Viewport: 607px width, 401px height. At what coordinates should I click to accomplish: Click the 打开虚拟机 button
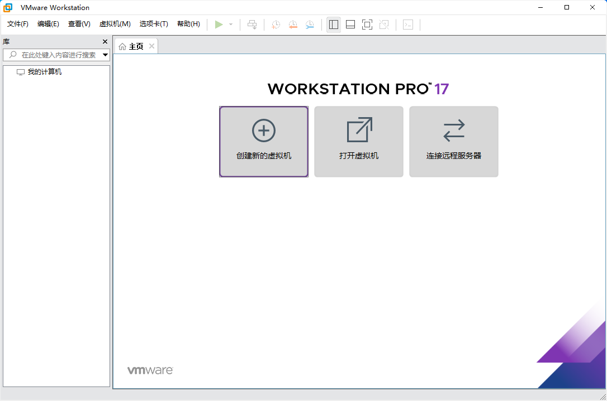click(x=359, y=142)
